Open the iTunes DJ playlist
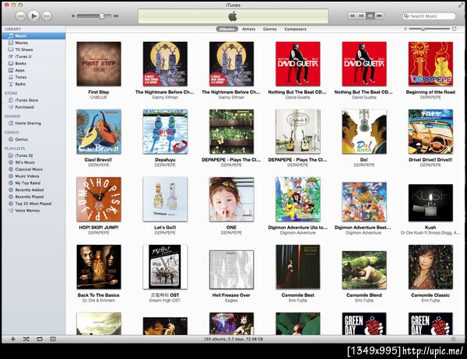The width and height of the screenshot is (467, 359). 33,155
